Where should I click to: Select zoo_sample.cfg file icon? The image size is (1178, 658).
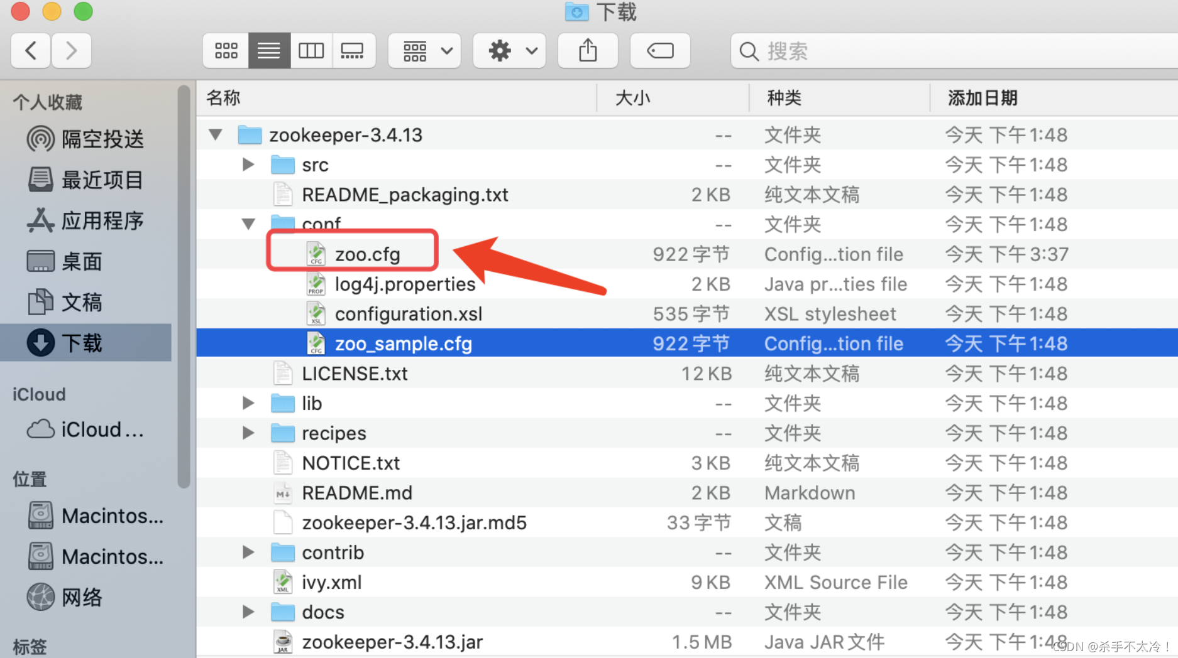coord(316,343)
